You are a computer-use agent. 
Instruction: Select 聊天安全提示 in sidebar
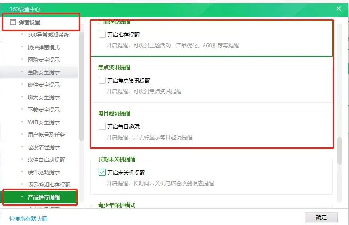coord(44,97)
